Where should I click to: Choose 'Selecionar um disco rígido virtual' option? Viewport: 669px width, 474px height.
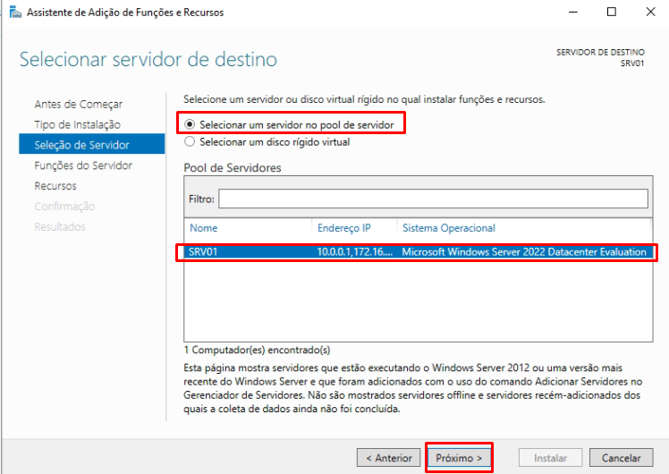[x=190, y=141]
